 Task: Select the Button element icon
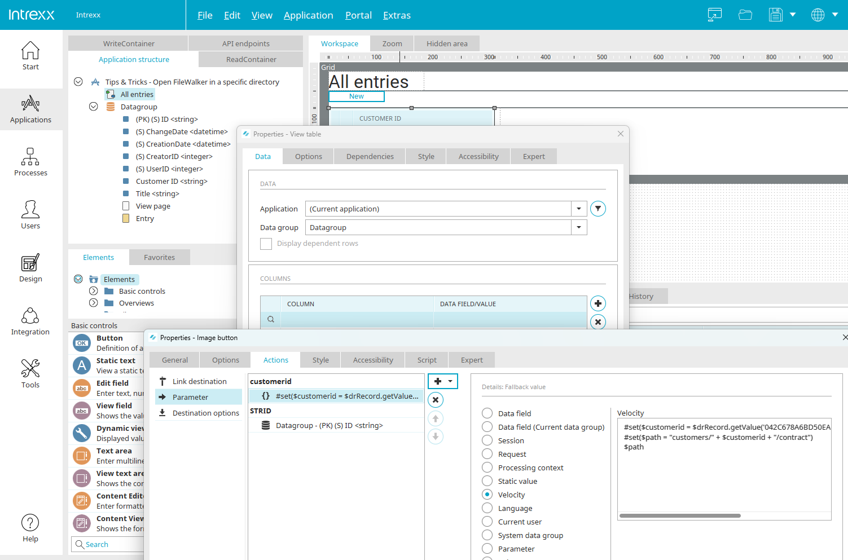[82, 343]
